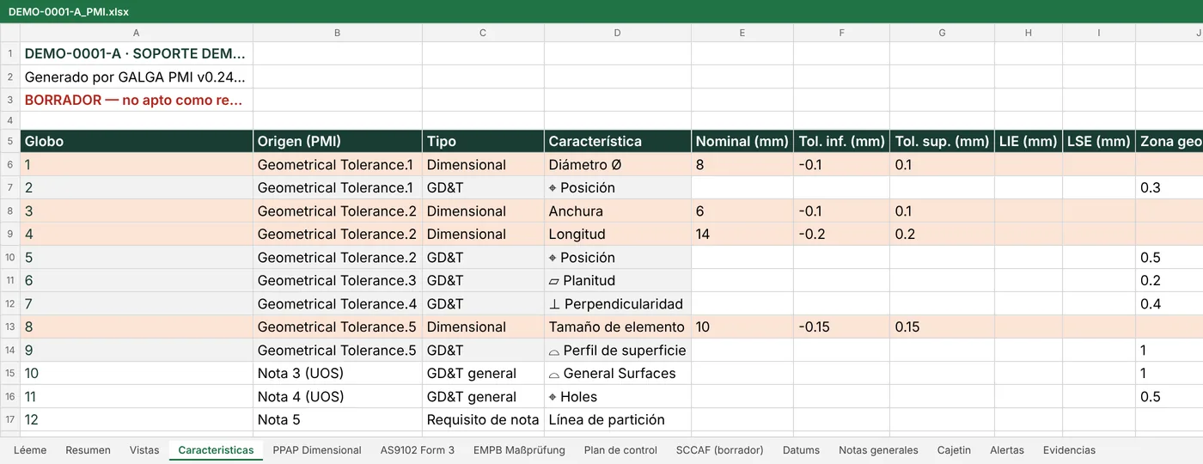Viewport: 1203px width, 464px height.
Task: Click the 'Tol. inf. (mm)' header cell
Action: 841,142
